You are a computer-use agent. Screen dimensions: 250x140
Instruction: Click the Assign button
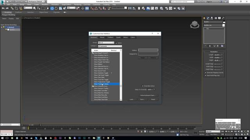coord(143,58)
